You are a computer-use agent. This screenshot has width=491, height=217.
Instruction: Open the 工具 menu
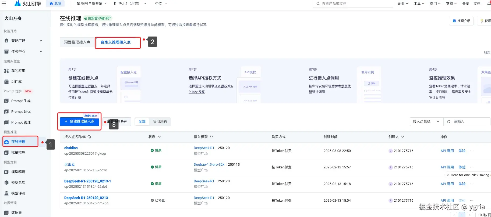coord(419,4)
